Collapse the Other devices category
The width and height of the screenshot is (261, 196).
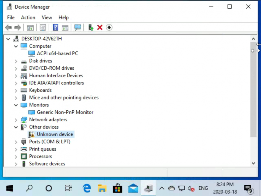pyautogui.click(x=16, y=127)
